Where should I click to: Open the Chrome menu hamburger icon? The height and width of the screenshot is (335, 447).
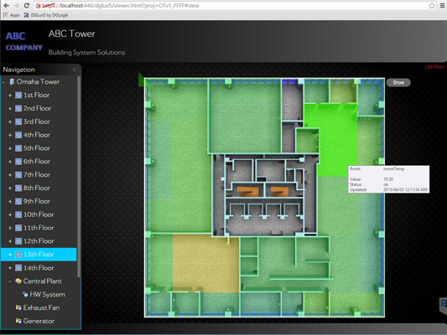coord(442,5)
